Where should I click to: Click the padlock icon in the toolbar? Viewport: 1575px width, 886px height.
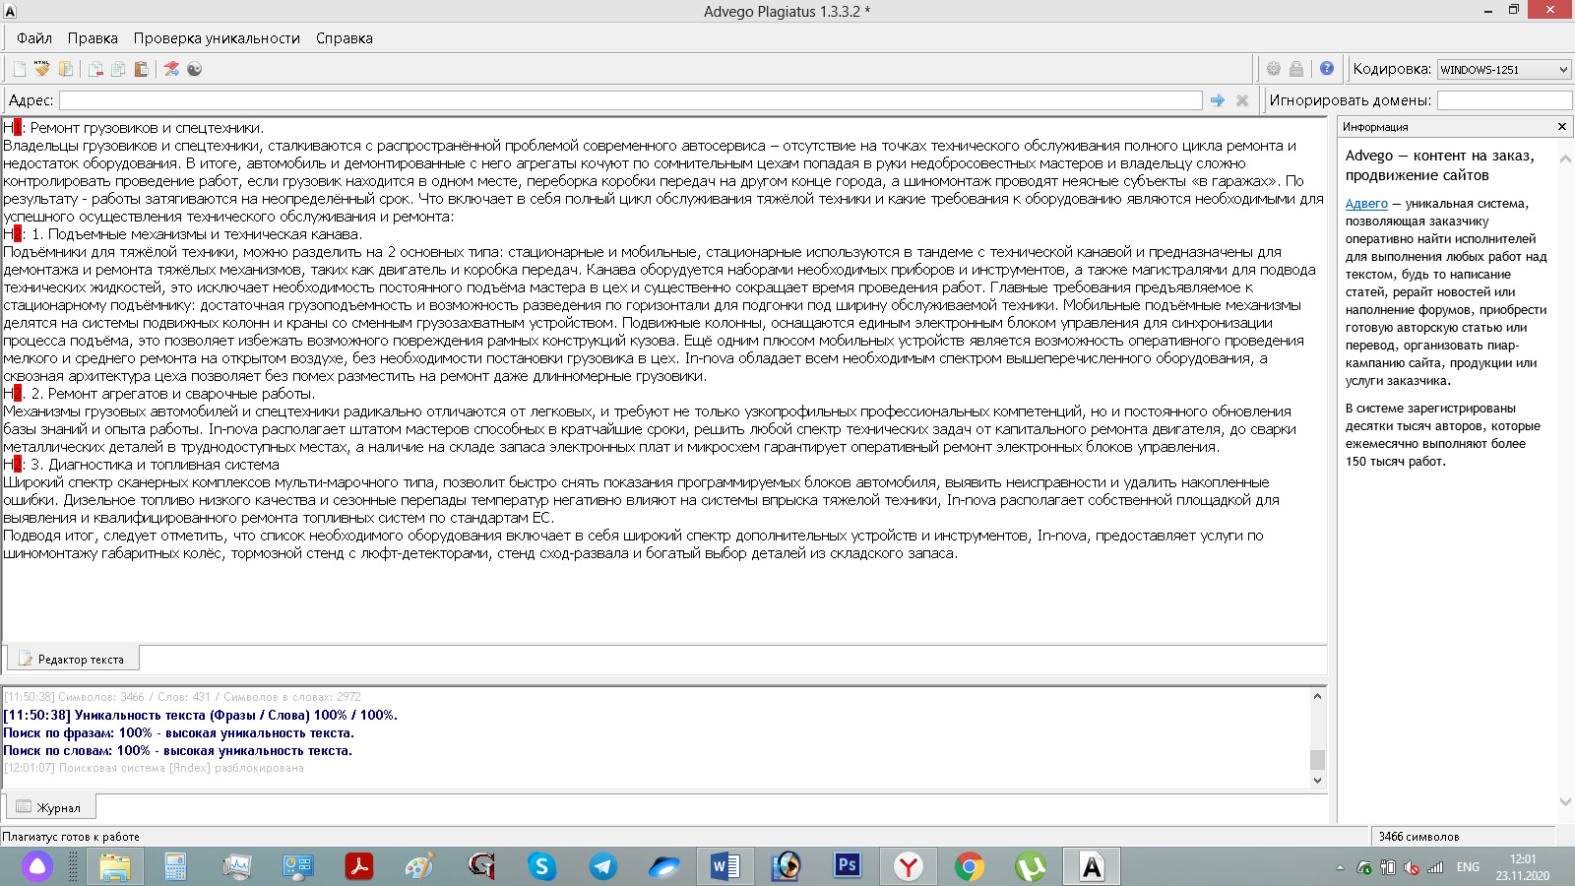click(1296, 69)
